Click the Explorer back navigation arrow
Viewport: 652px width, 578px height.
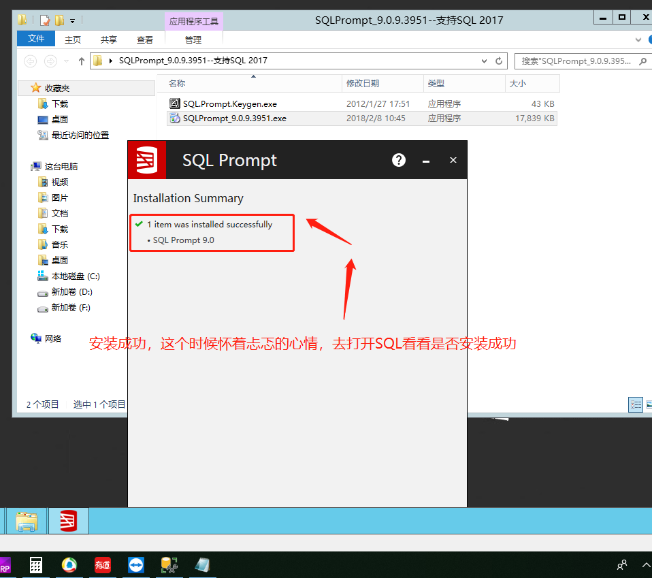click(x=31, y=61)
